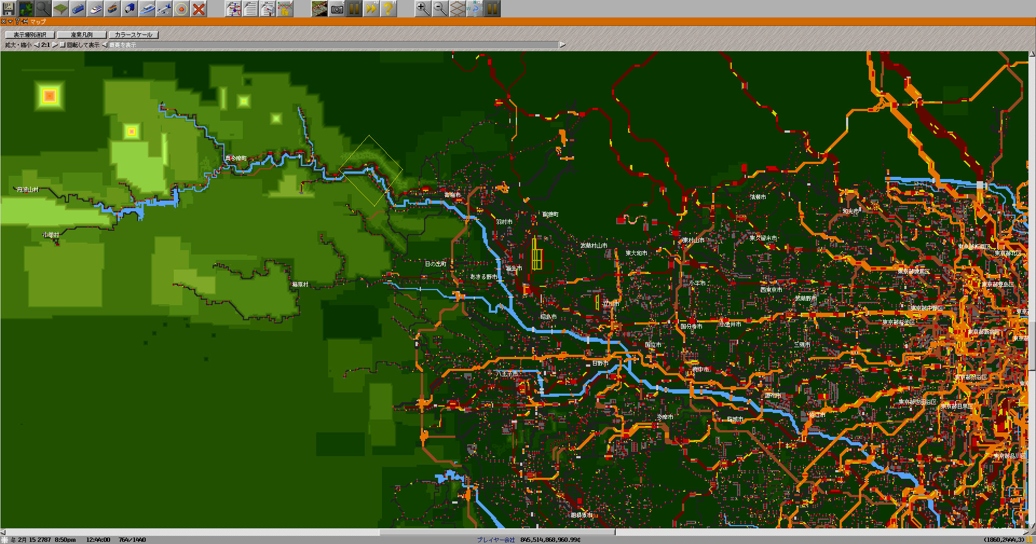Open the truck road tools
Screen dimensions: 1036x544
[129, 9]
